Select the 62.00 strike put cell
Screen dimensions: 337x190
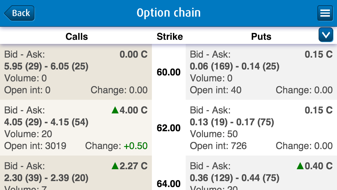coord(261,128)
